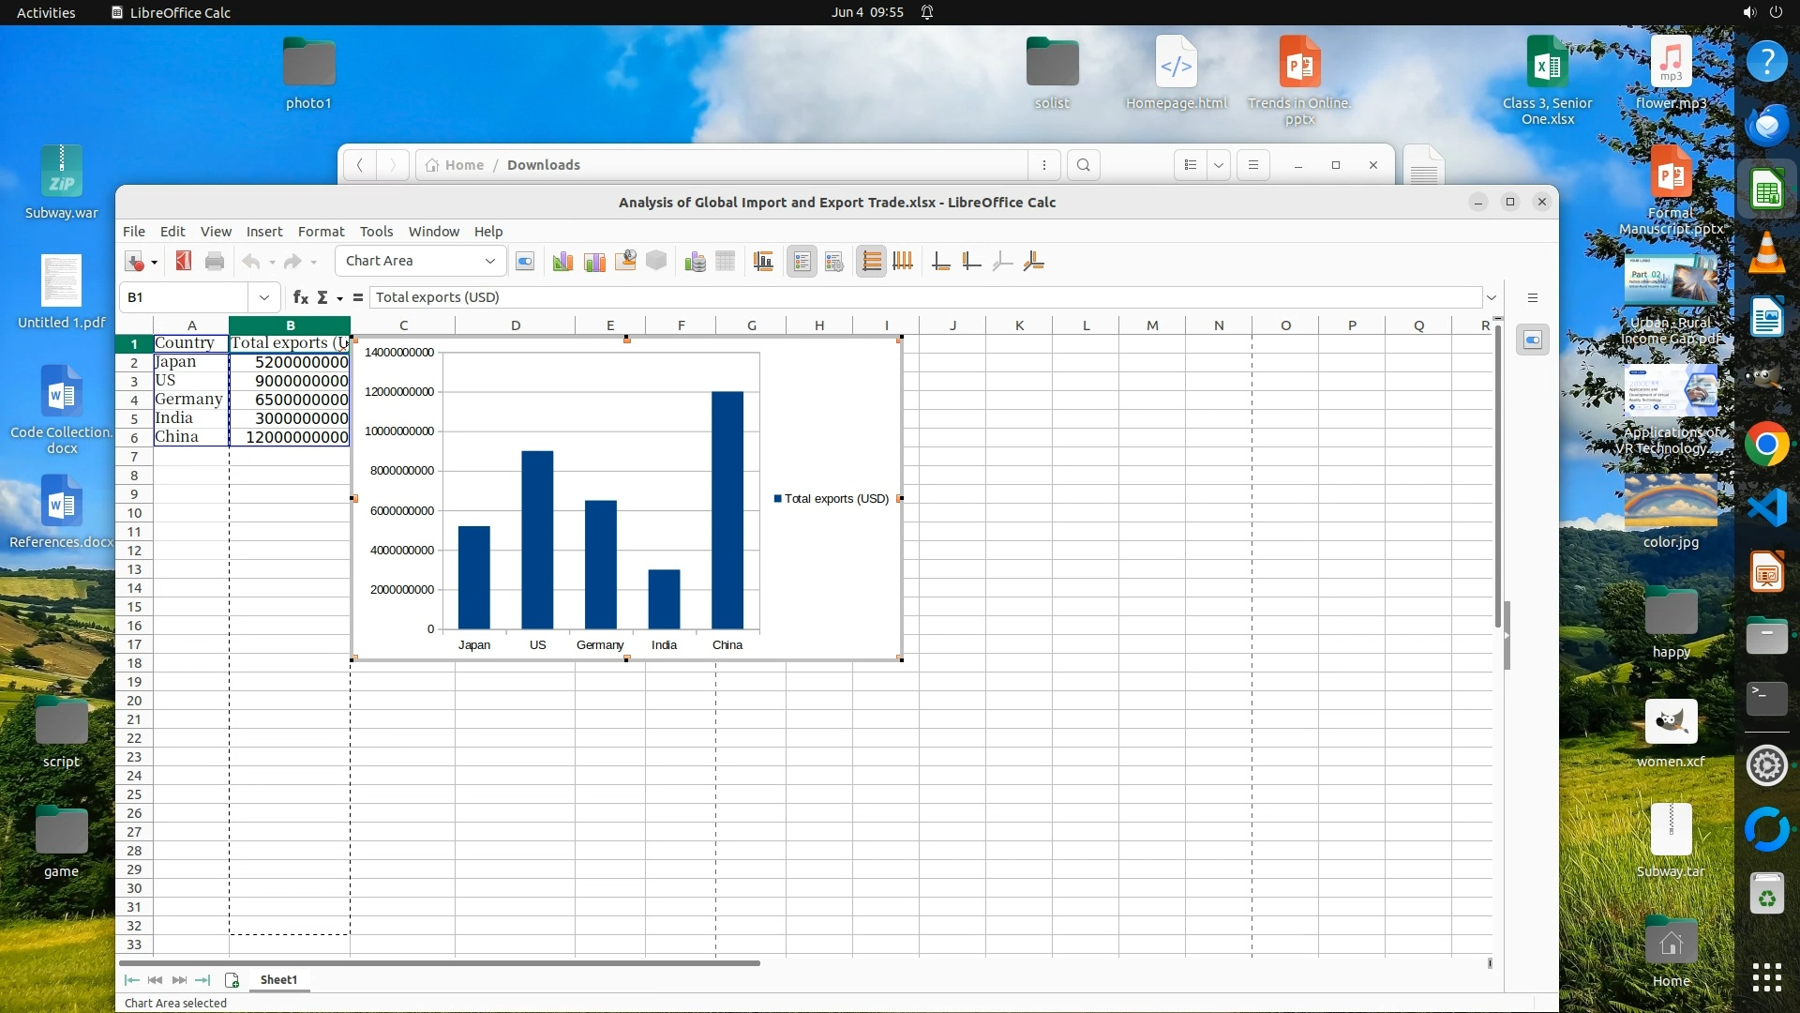Open the Insert menu
Screen dimensions: 1800x1013
pyautogui.click(x=263, y=232)
